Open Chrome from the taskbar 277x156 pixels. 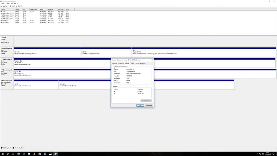[18, 154]
